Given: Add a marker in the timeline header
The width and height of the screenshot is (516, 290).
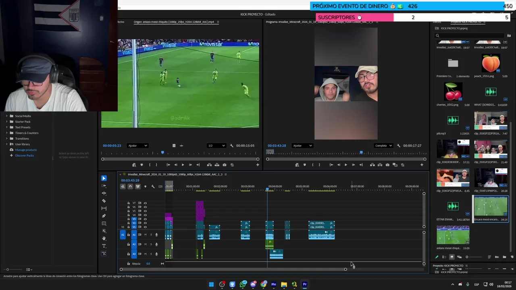Looking at the screenshot, I should pyautogui.click(x=145, y=186).
